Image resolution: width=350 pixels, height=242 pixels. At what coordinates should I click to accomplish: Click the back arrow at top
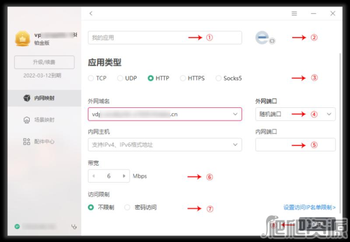91,13
